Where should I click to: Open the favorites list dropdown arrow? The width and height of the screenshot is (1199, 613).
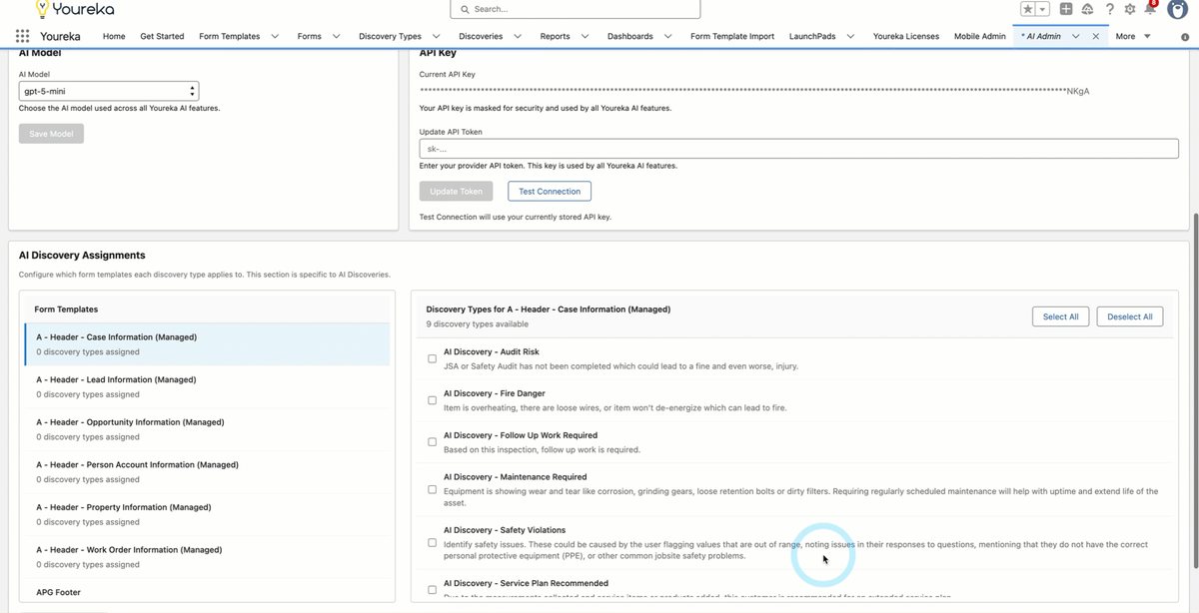pyautogui.click(x=1043, y=9)
